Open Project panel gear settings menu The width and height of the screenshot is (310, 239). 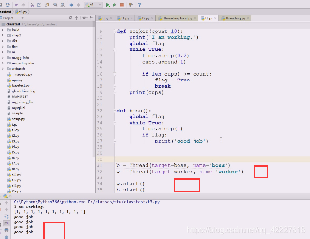[x=85, y=18]
